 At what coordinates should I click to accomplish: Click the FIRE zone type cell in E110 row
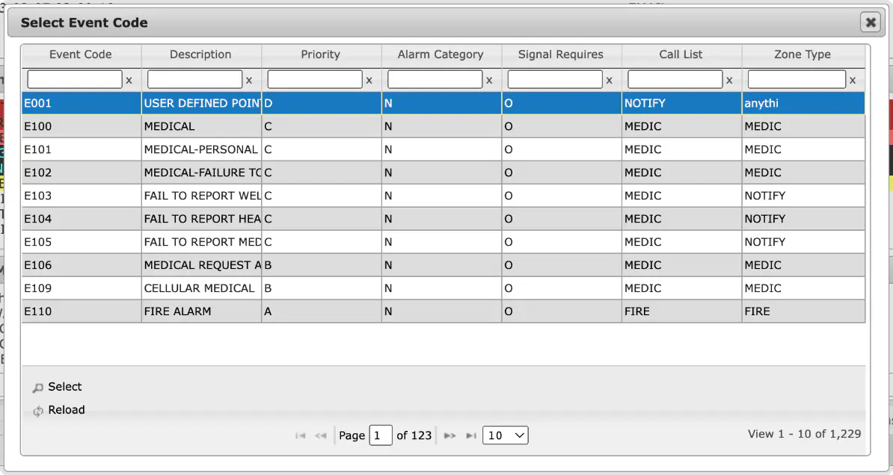tap(803, 311)
